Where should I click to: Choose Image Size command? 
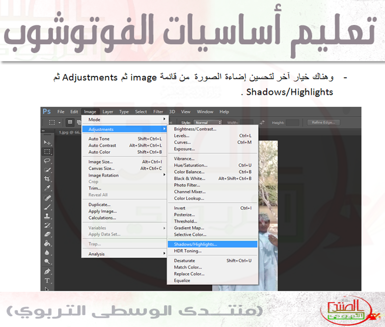point(124,162)
